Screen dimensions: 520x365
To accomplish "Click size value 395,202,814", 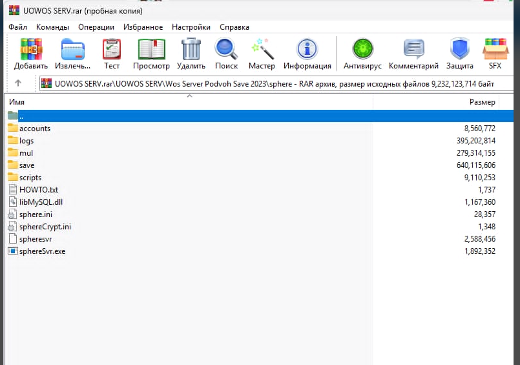I will pos(476,141).
